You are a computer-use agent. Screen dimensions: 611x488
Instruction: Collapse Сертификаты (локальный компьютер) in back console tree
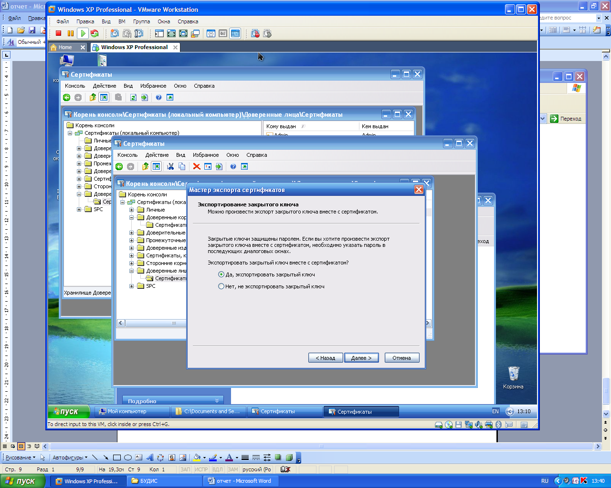click(x=70, y=133)
